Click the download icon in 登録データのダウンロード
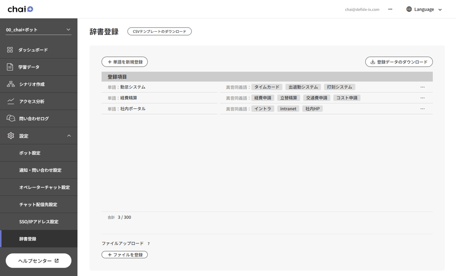Image resolution: width=456 pixels, height=276 pixels. 373,62
